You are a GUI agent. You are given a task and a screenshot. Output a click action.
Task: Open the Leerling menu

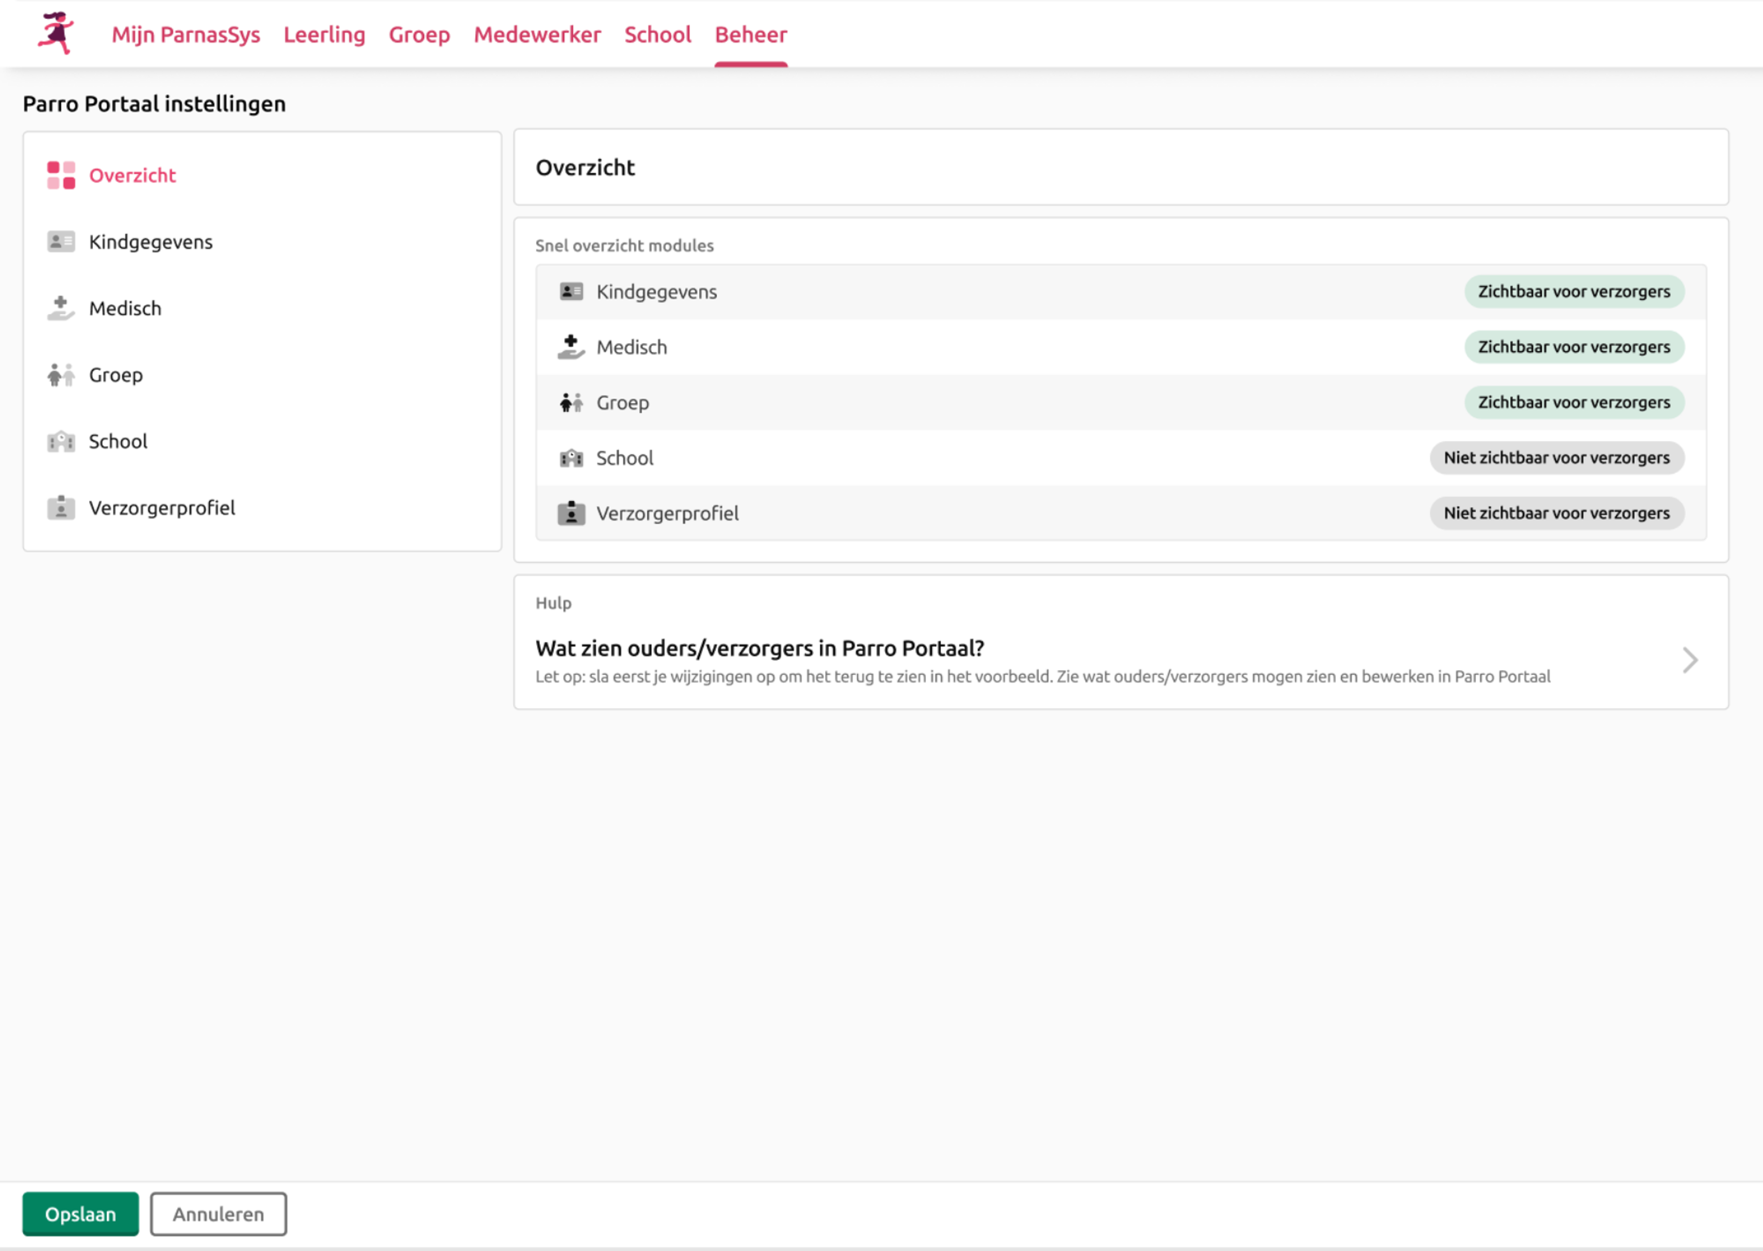[324, 34]
